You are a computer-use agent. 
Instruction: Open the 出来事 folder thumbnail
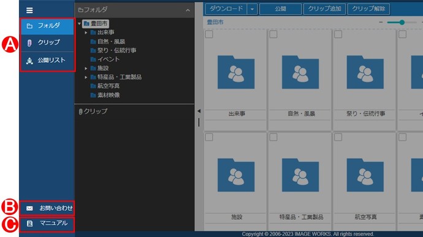236,72
